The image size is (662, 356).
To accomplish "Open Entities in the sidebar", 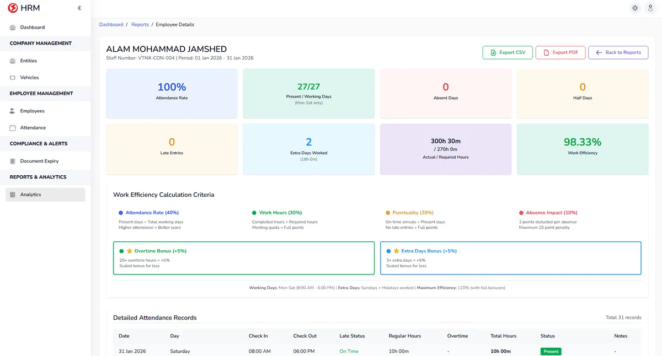I will [x=45, y=61].
